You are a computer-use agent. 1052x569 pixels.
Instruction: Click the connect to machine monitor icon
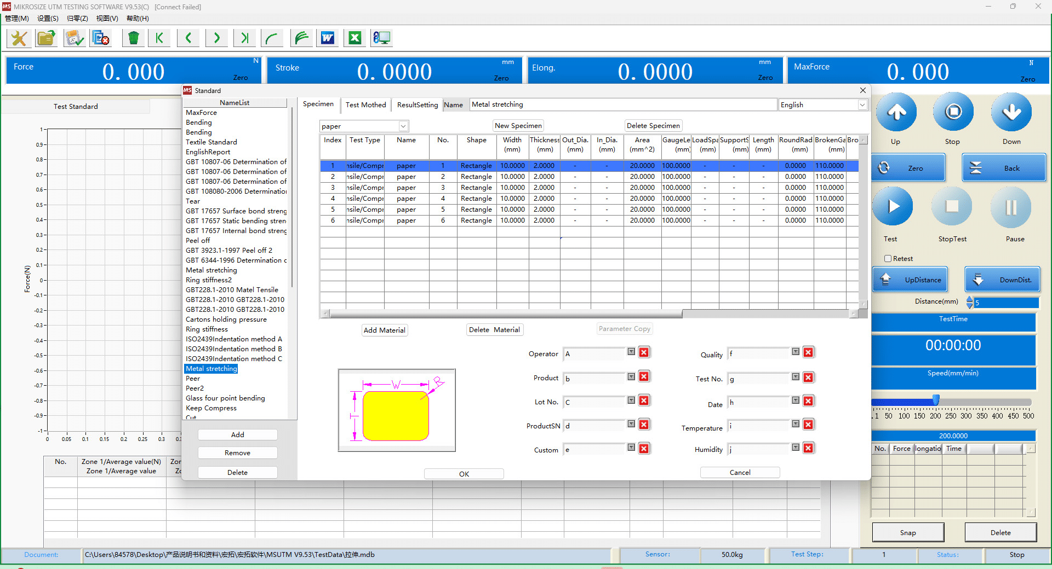pyautogui.click(x=382, y=38)
